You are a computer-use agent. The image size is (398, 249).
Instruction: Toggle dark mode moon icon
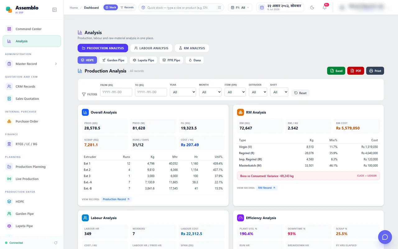click(312, 7)
